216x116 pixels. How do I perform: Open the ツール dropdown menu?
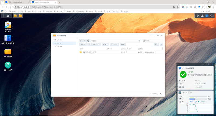tap(114, 45)
